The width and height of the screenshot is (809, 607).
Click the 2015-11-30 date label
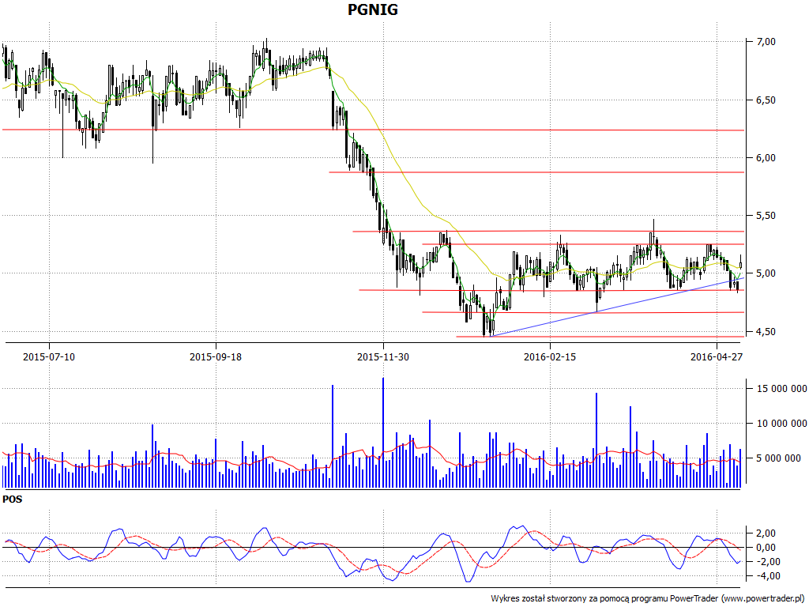point(383,356)
